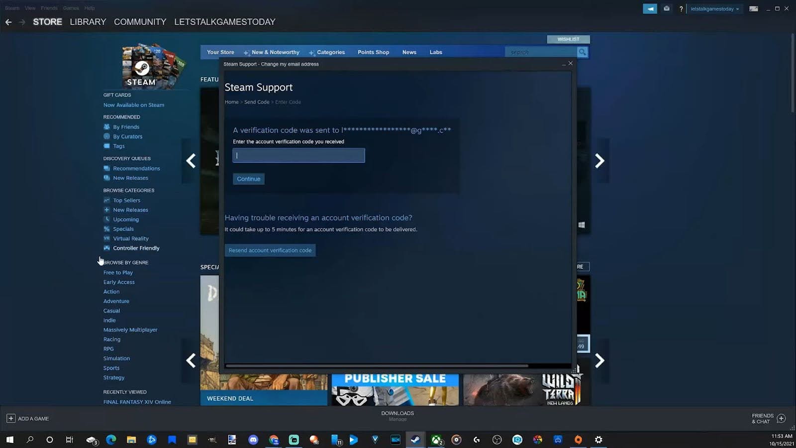
Task: Open the Steam inbox envelope icon
Action: [x=667, y=8]
